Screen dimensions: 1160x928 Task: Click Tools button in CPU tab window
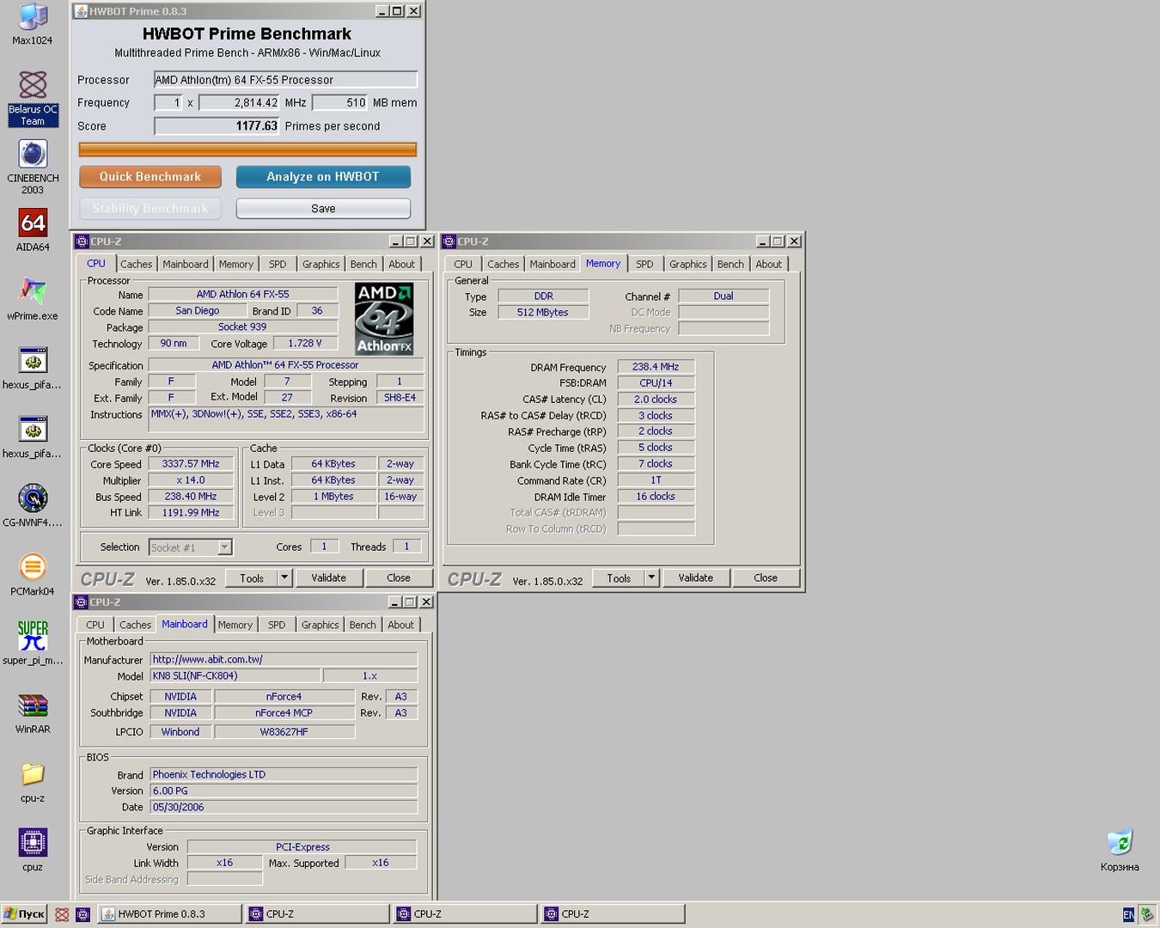[252, 578]
